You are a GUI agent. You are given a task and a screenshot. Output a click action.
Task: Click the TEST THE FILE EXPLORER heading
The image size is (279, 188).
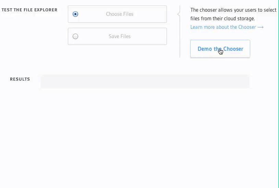pos(29,10)
